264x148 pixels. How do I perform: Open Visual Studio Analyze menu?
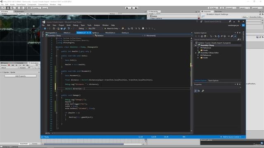[x=97, y=25]
